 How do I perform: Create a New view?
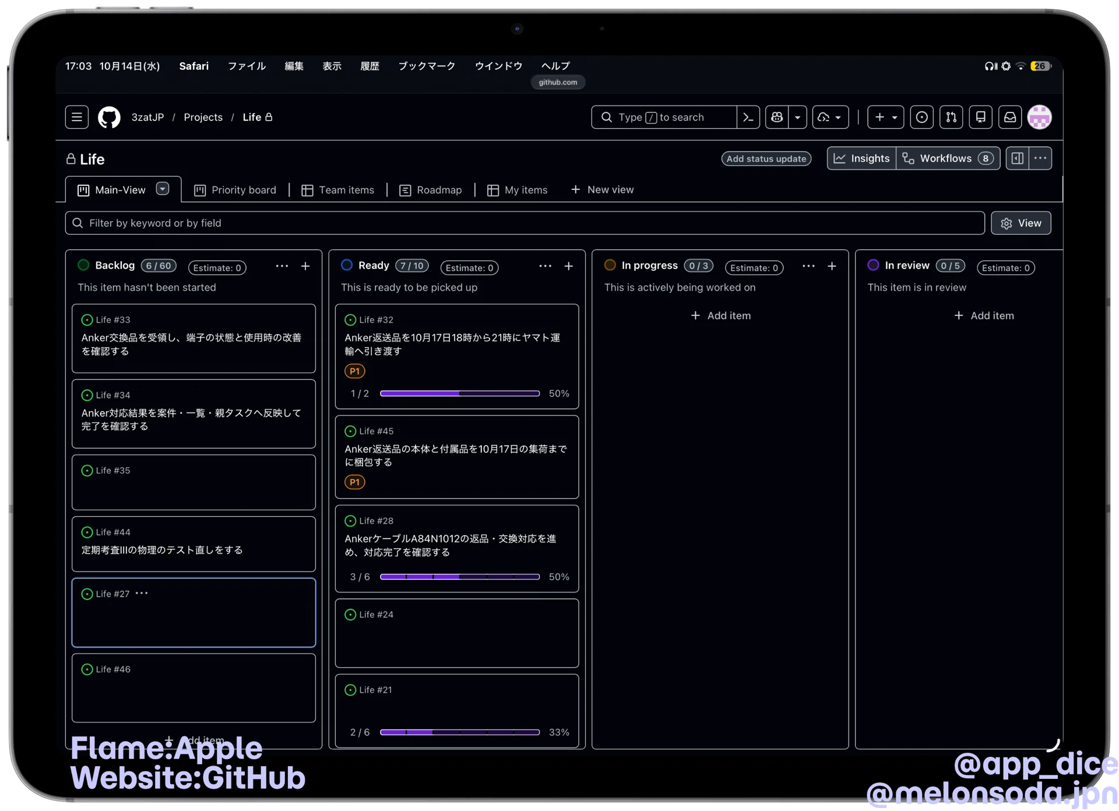point(603,190)
